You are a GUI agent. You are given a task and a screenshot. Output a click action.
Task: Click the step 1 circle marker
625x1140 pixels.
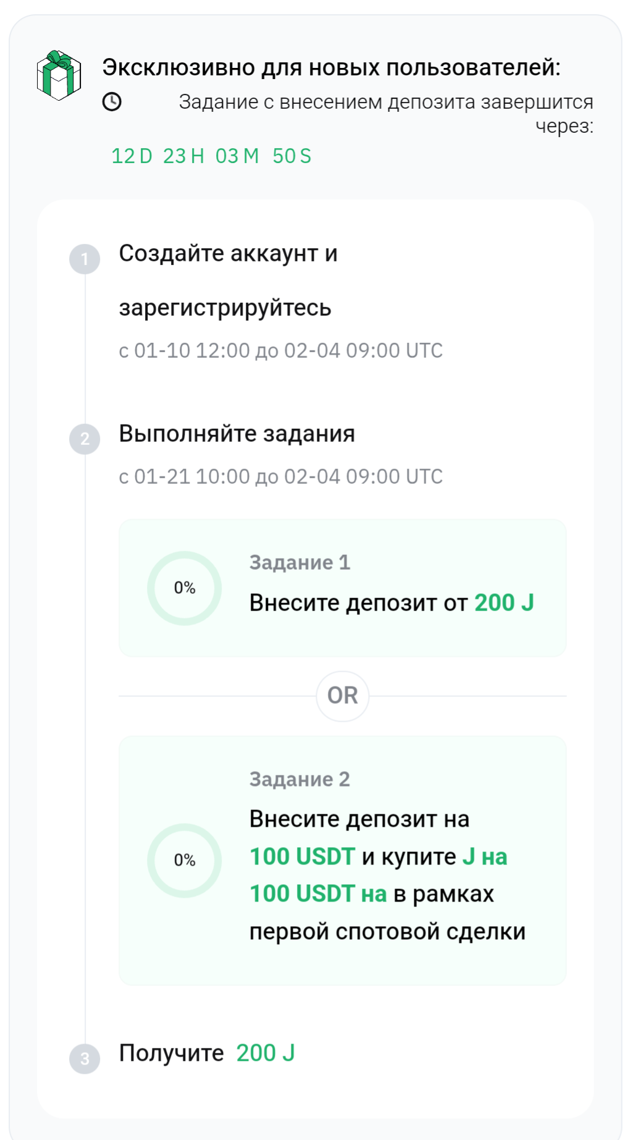point(85,259)
